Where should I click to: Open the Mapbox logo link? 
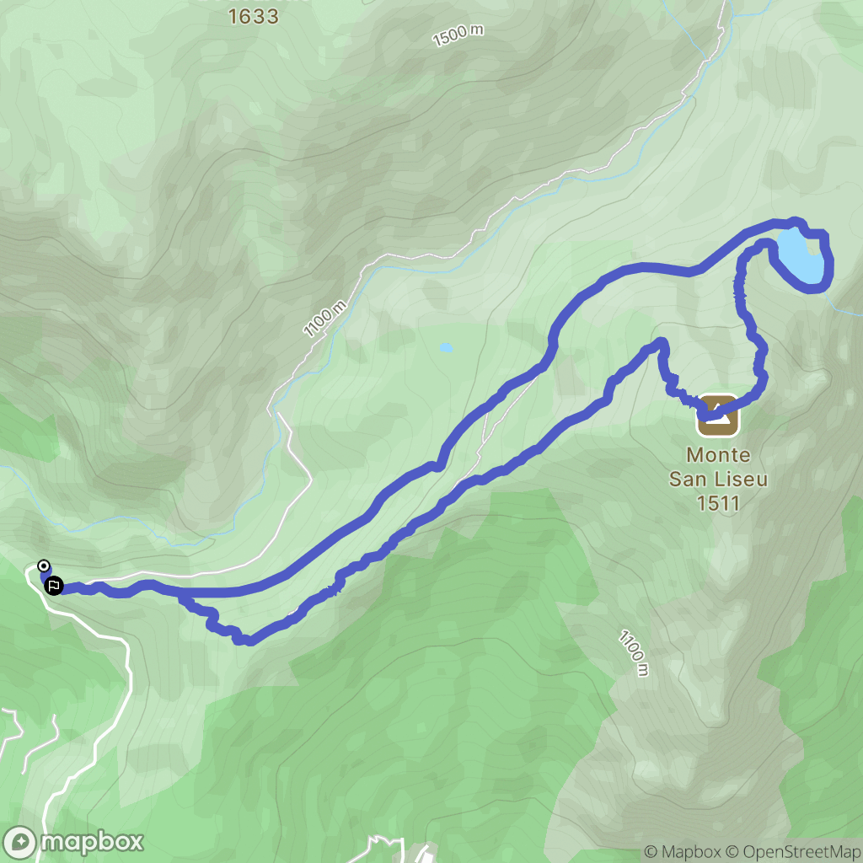72,843
